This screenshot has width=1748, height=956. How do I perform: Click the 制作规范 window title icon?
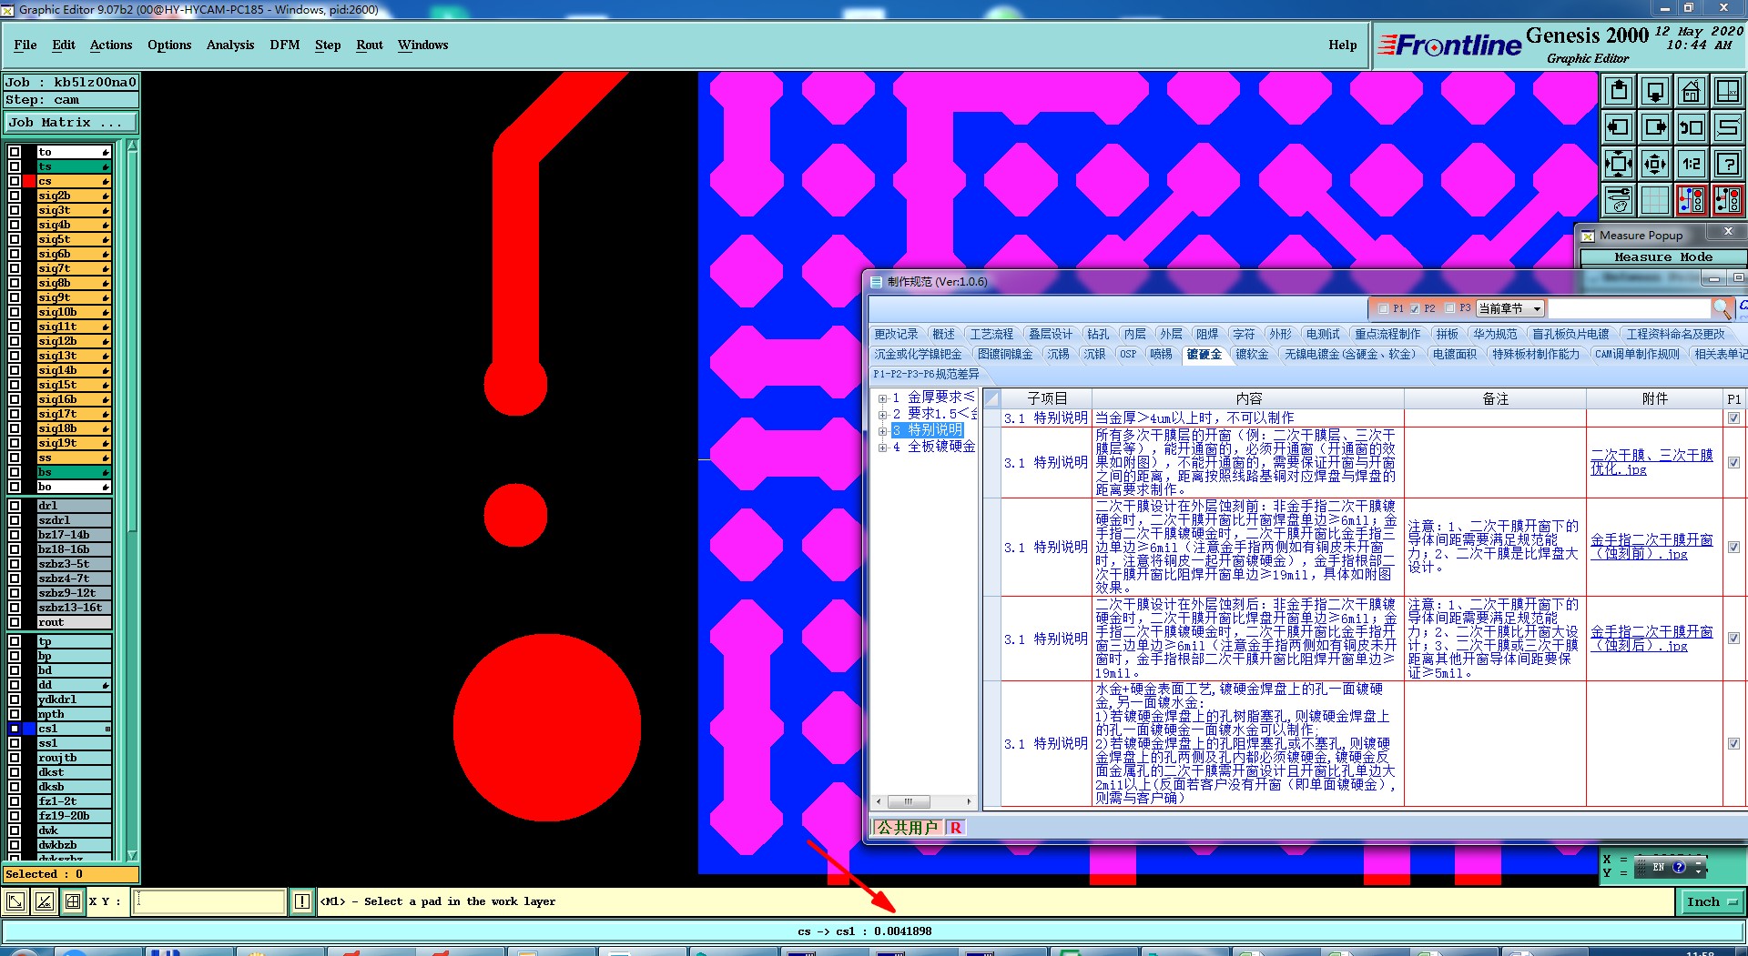click(876, 282)
